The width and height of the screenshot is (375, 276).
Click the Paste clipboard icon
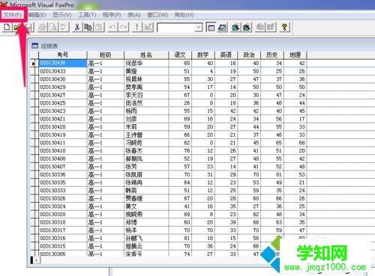click(x=99, y=27)
